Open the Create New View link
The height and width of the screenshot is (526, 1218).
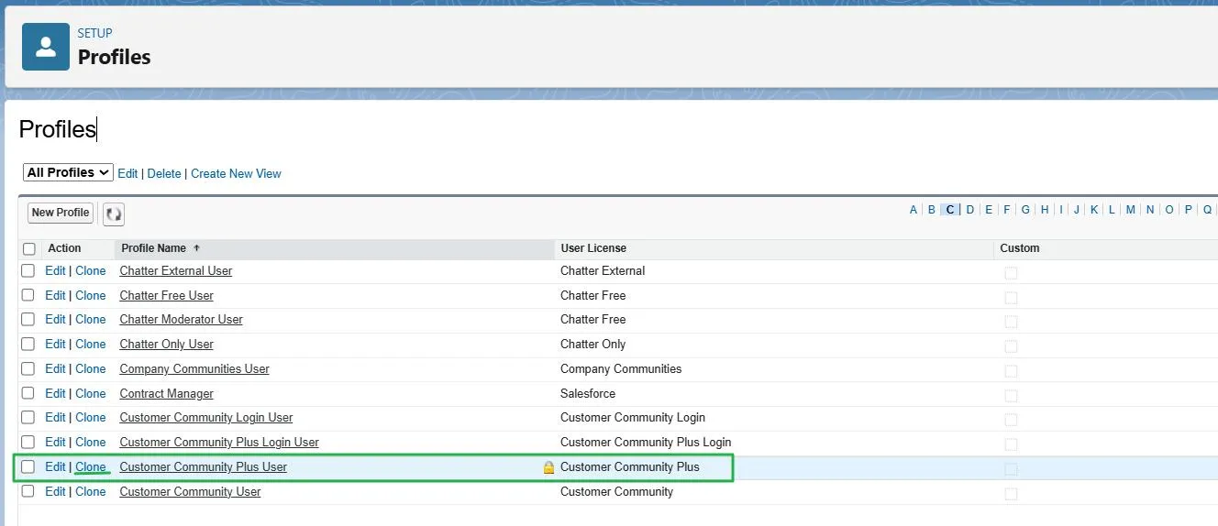(x=236, y=173)
